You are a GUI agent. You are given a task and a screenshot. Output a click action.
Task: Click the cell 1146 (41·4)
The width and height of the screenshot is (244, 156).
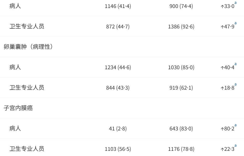118,6
